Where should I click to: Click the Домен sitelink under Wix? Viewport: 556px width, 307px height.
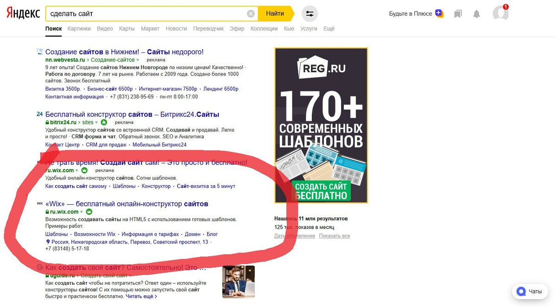coord(193,234)
